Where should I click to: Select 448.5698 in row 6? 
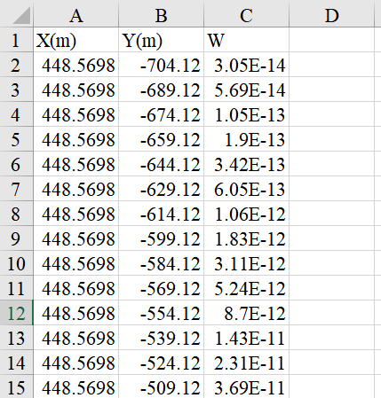76,164
